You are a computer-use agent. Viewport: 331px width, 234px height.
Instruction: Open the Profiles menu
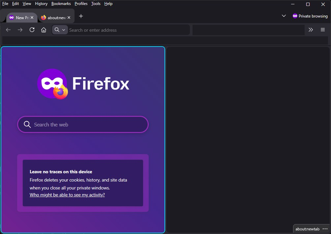click(81, 4)
